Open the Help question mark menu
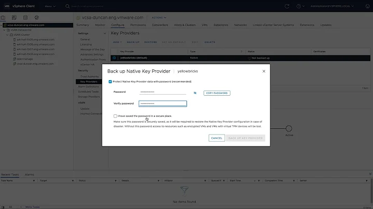The image size is (373, 209). (300, 6)
